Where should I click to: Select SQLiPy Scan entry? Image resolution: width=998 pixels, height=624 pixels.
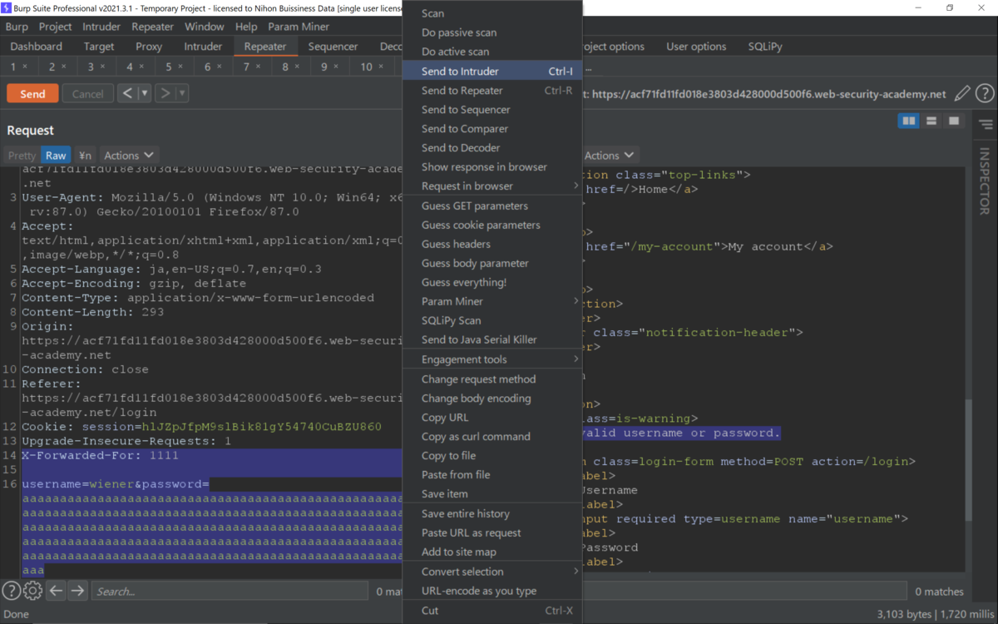(492, 320)
